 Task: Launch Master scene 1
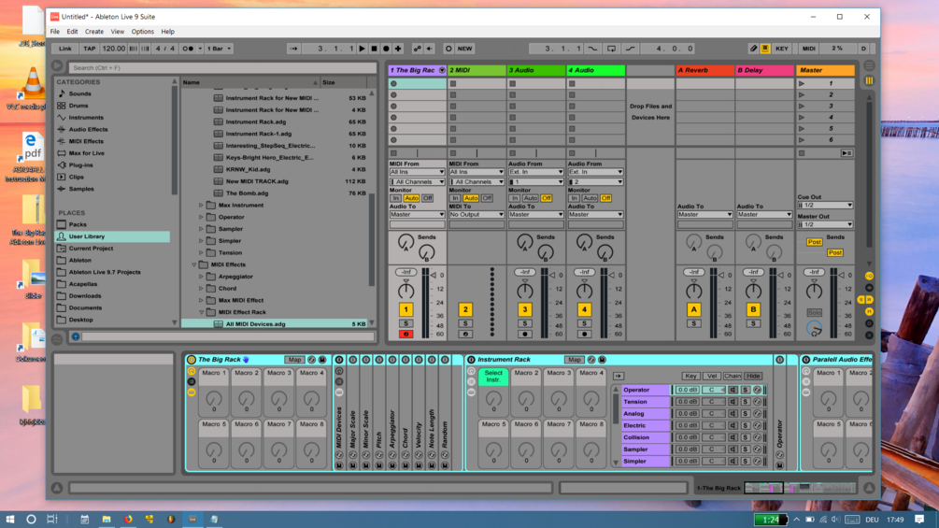click(802, 84)
